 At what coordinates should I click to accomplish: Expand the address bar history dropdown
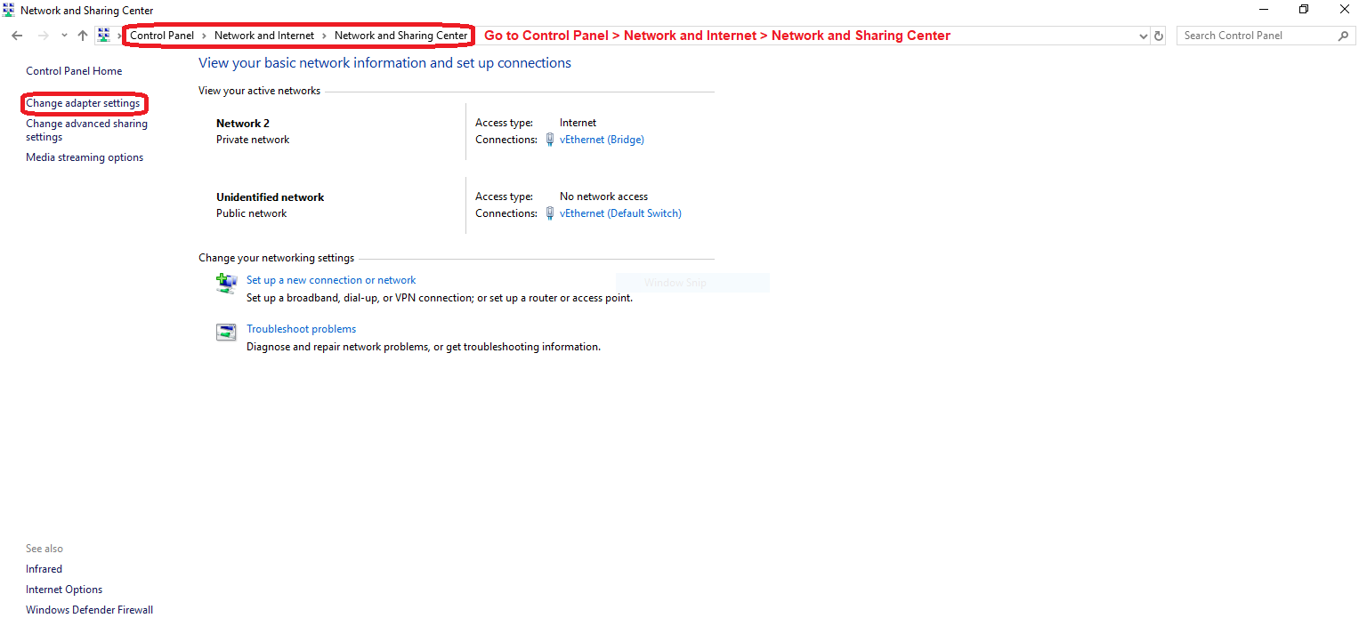1144,36
